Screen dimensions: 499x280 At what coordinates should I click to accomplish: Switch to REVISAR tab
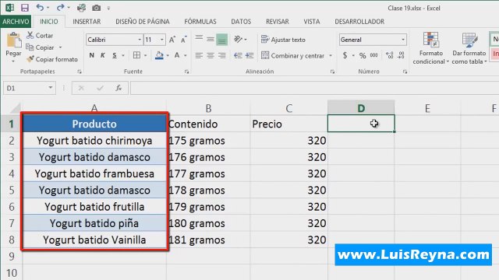[278, 21]
